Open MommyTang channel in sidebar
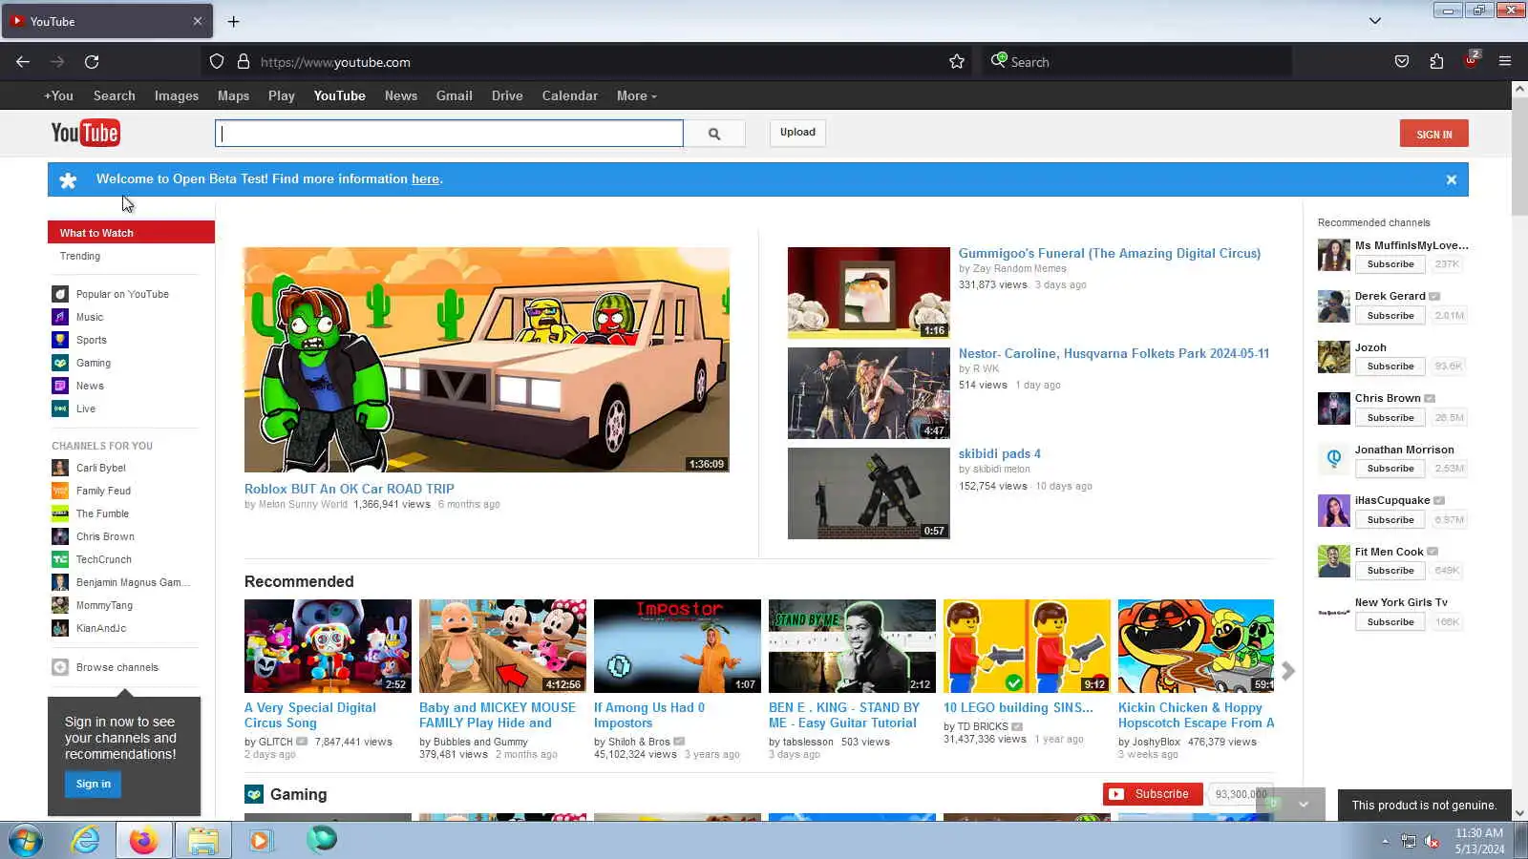Screen dimensions: 1528x859 (x=104, y=605)
